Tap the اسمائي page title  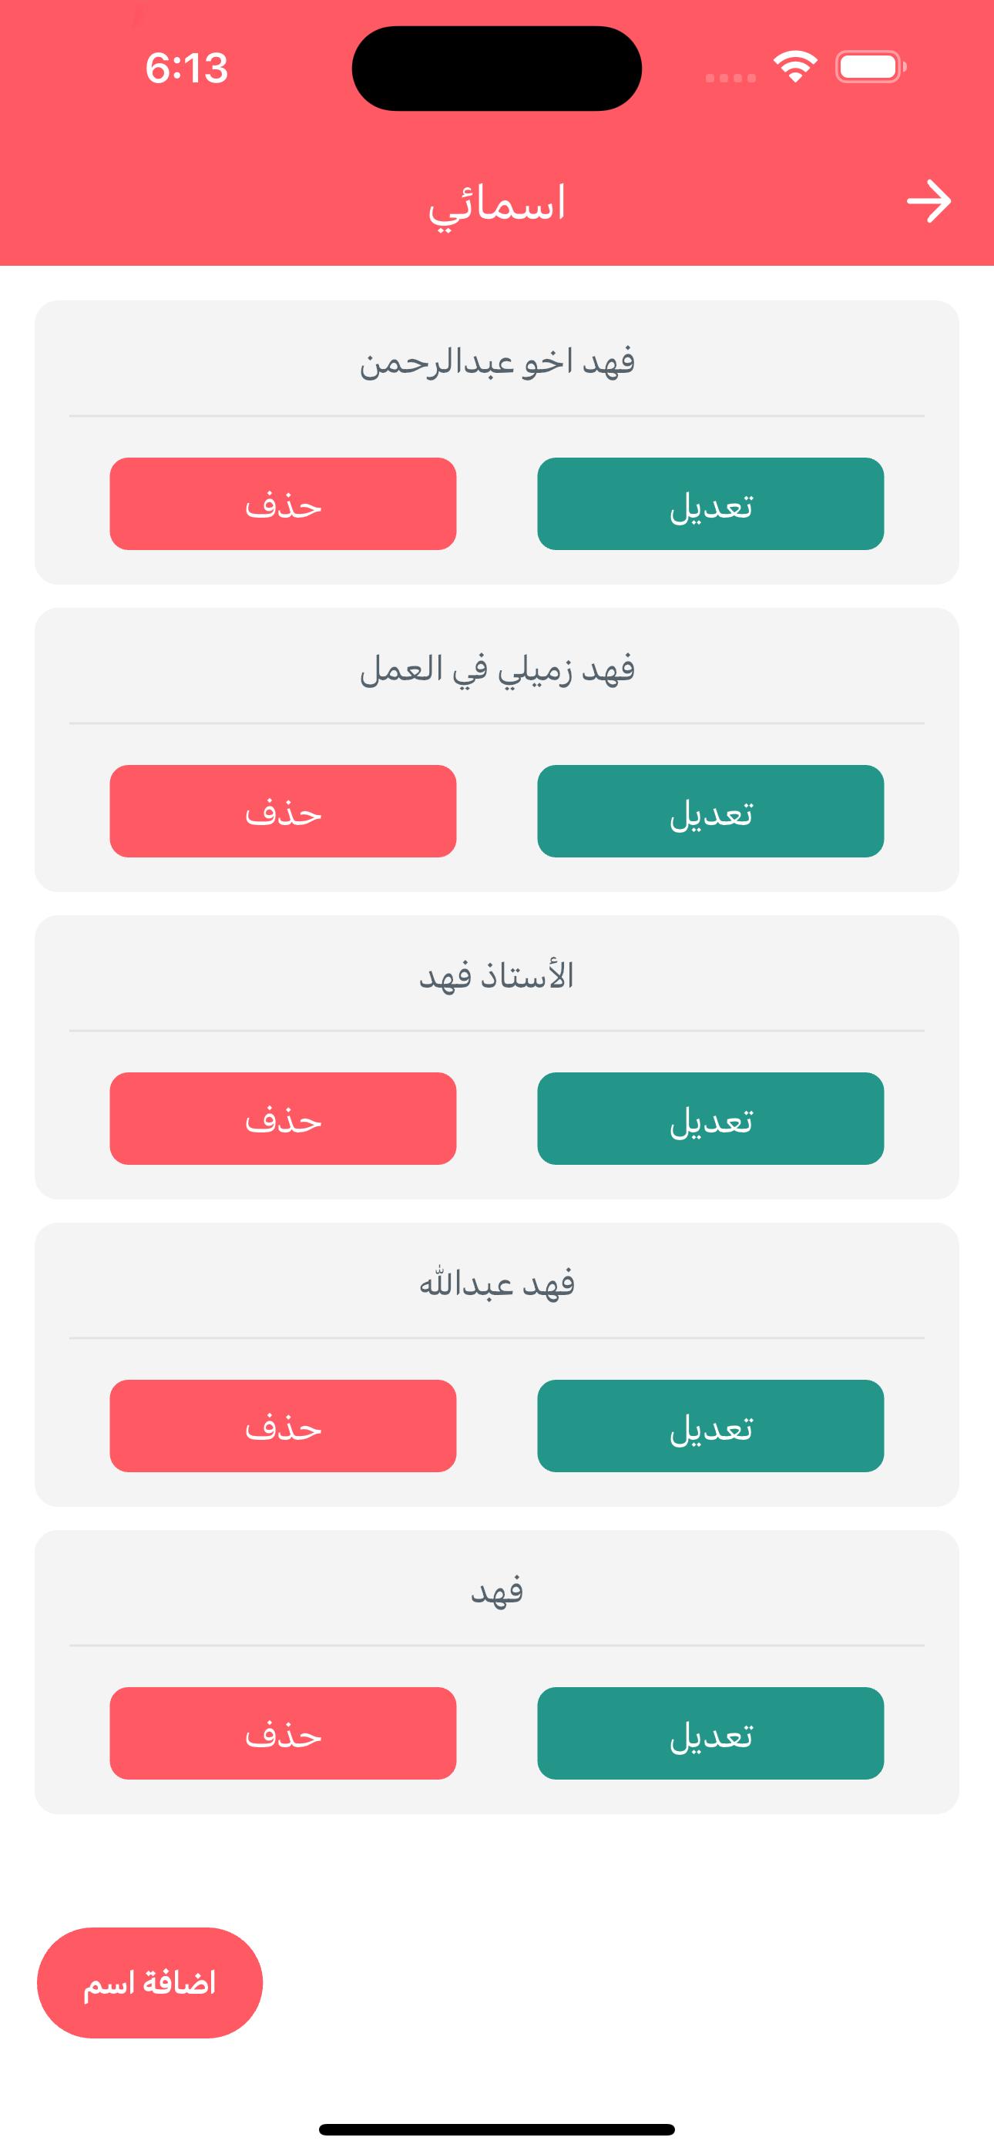click(x=497, y=204)
